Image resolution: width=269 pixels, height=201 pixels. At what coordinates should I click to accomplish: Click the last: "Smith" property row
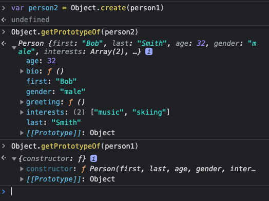click(x=53, y=123)
